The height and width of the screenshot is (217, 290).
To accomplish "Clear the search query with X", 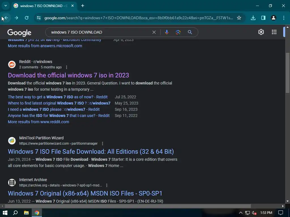I will pos(154,32).
